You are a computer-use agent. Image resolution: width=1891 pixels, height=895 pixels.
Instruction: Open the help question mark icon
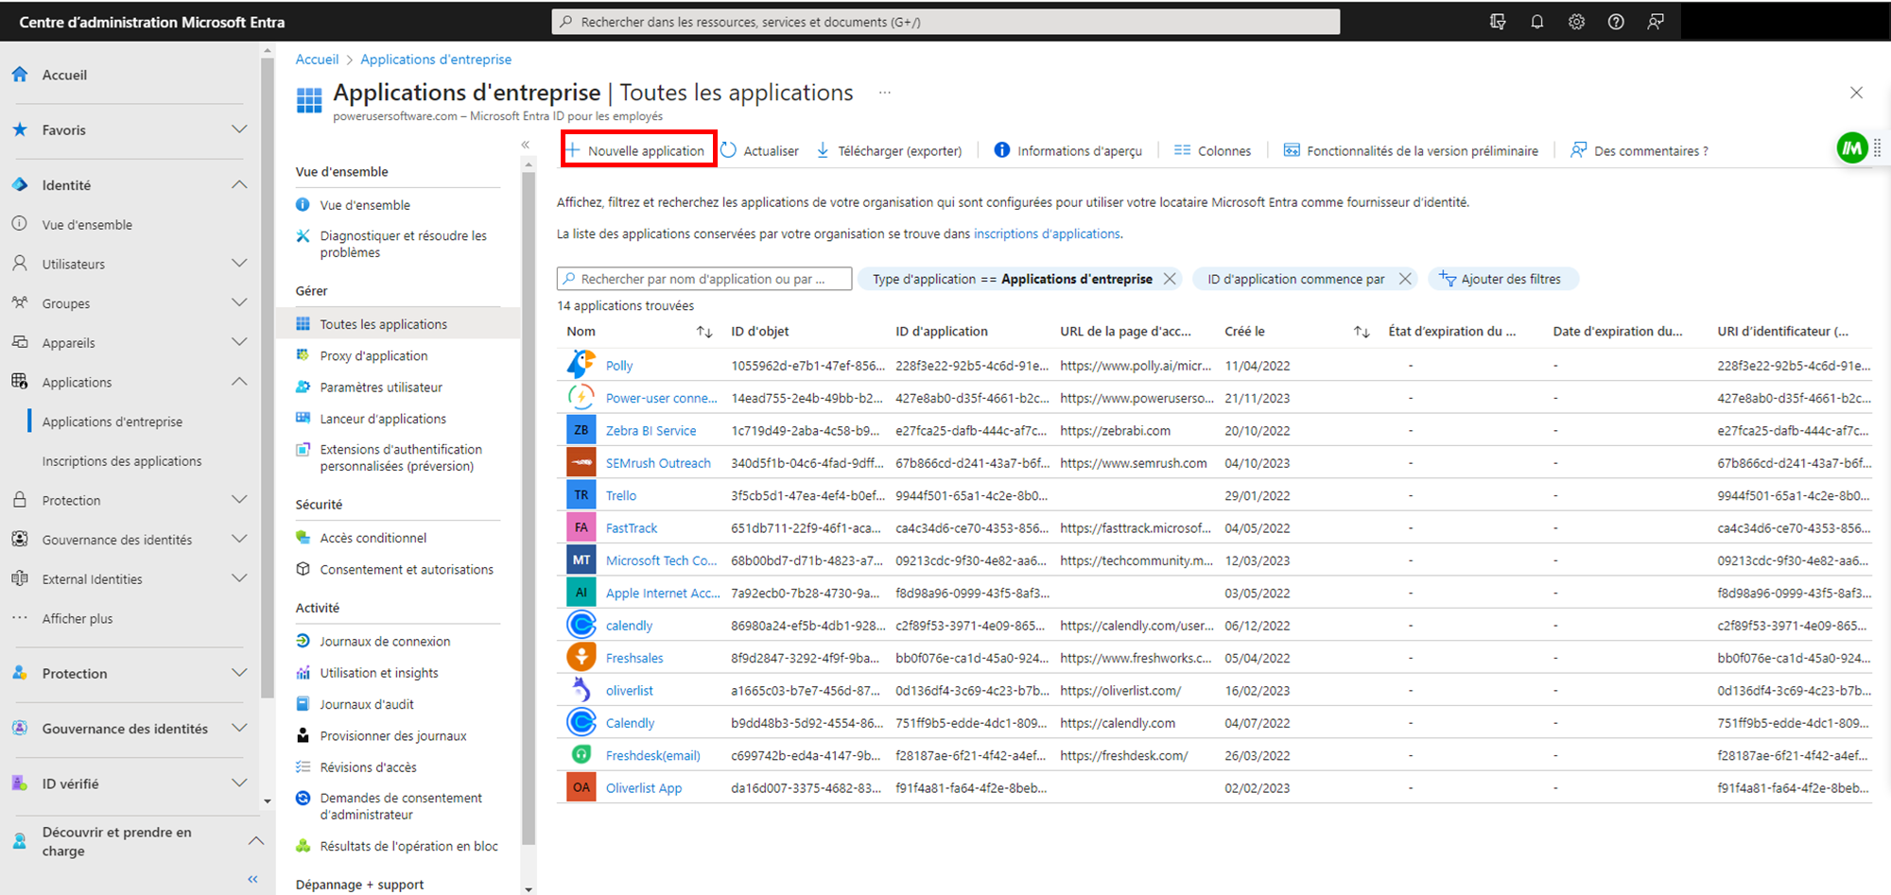[1616, 22]
